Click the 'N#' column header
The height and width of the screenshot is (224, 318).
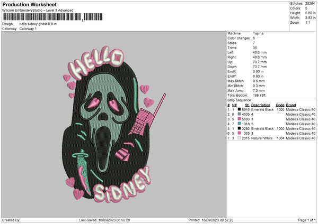pyautogui.click(x=234, y=105)
